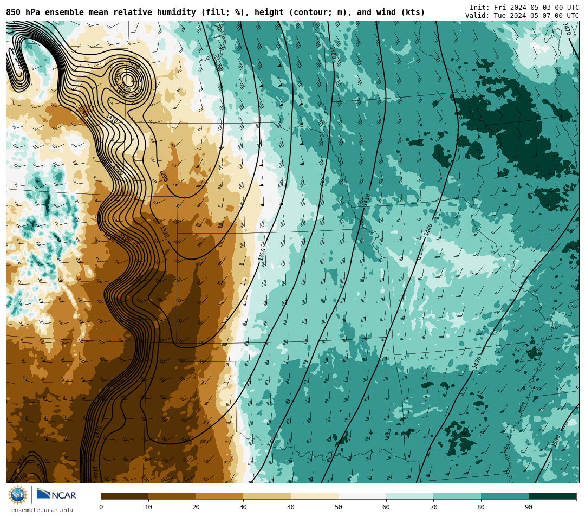Click the ensemble.ucar.edu text
This screenshot has width=585, height=517.
42,510
